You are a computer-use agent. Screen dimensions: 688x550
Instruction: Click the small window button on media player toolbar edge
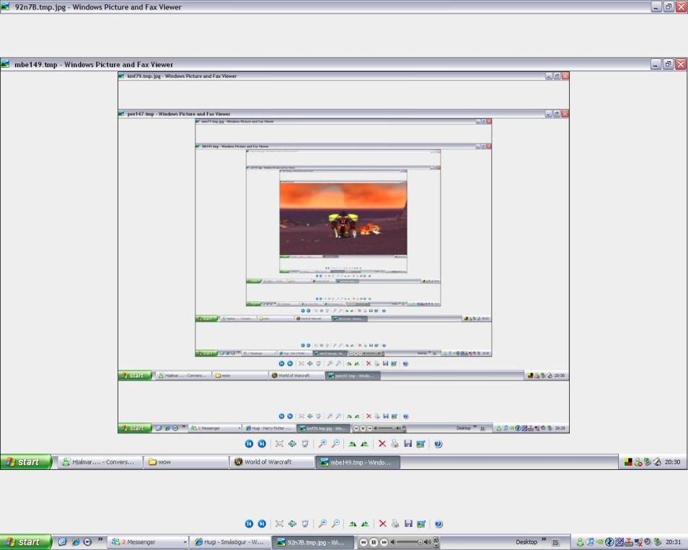coord(436,539)
